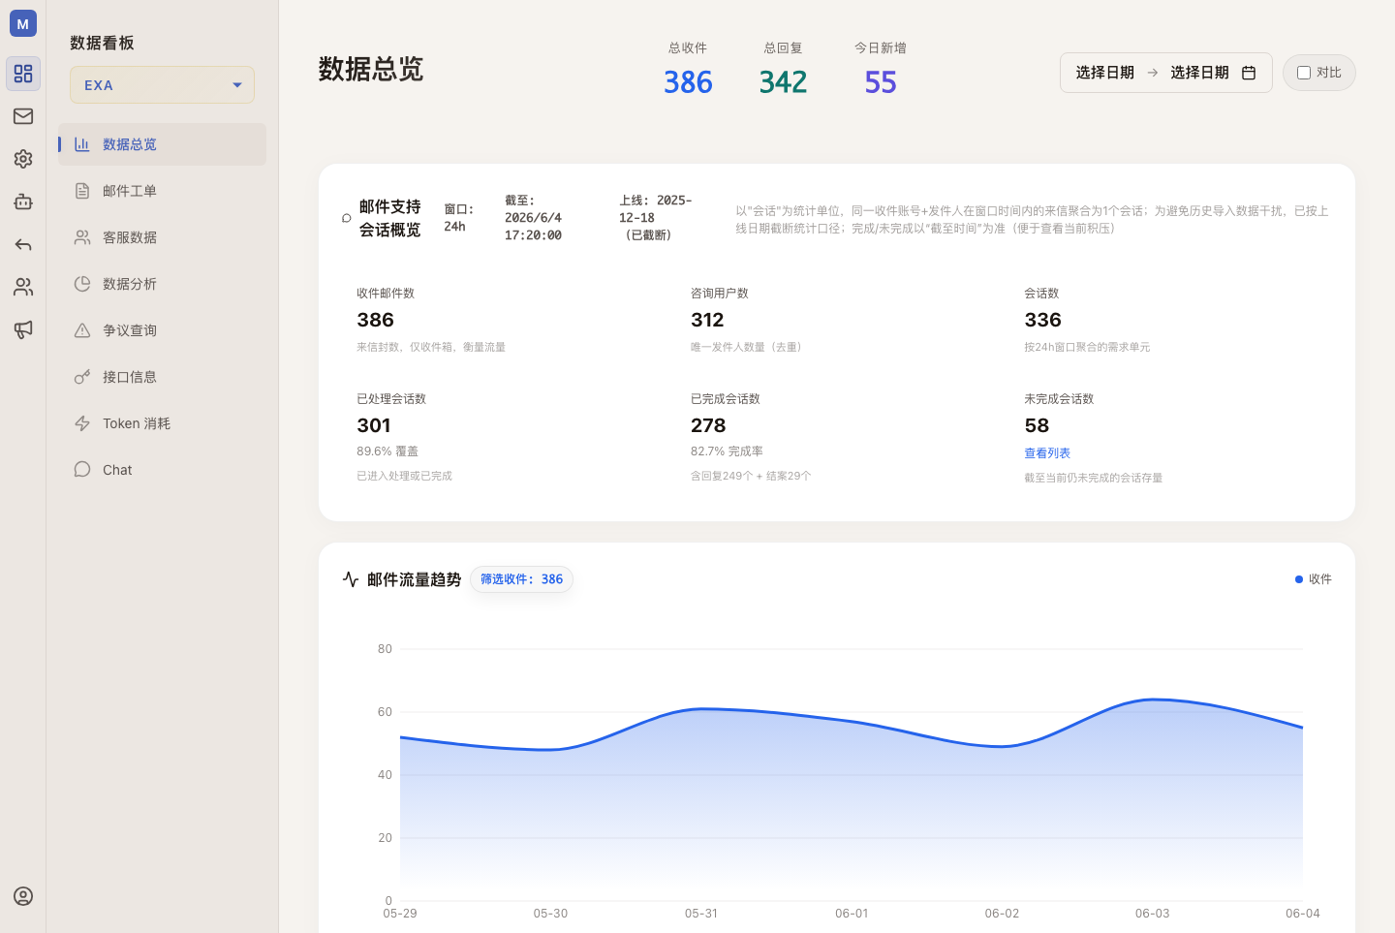Click the 未完成会话数 value 58
1395x933 pixels.
(x=1037, y=425)
